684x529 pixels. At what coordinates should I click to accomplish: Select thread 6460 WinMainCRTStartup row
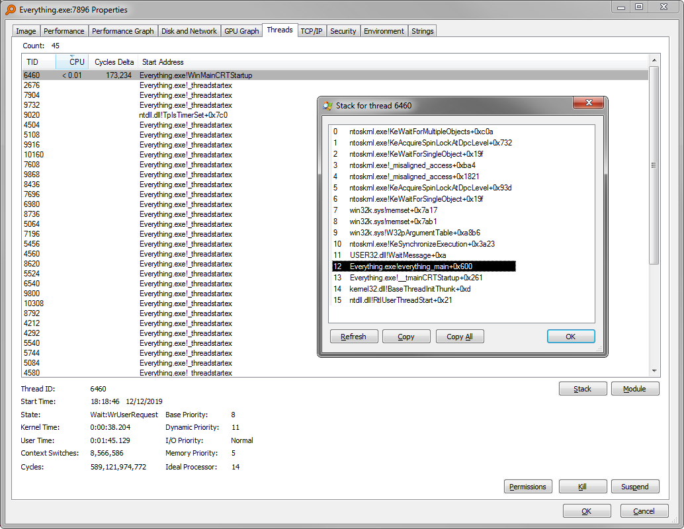[335, 75]
